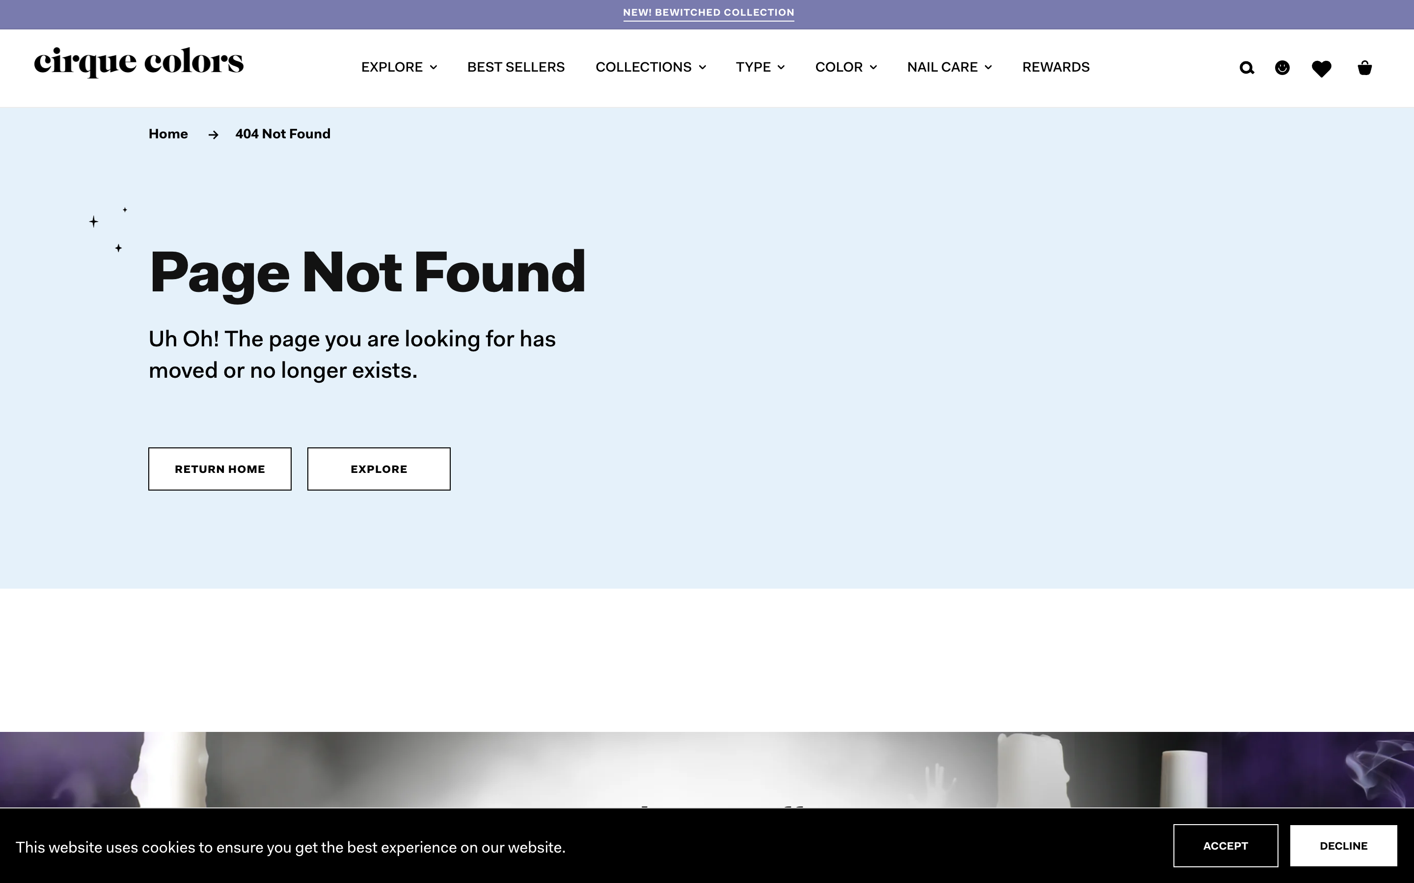This screenshot has height=883, width=1414.
Task: Open the Type dropdown menu
Action: (x=760, y=67)
